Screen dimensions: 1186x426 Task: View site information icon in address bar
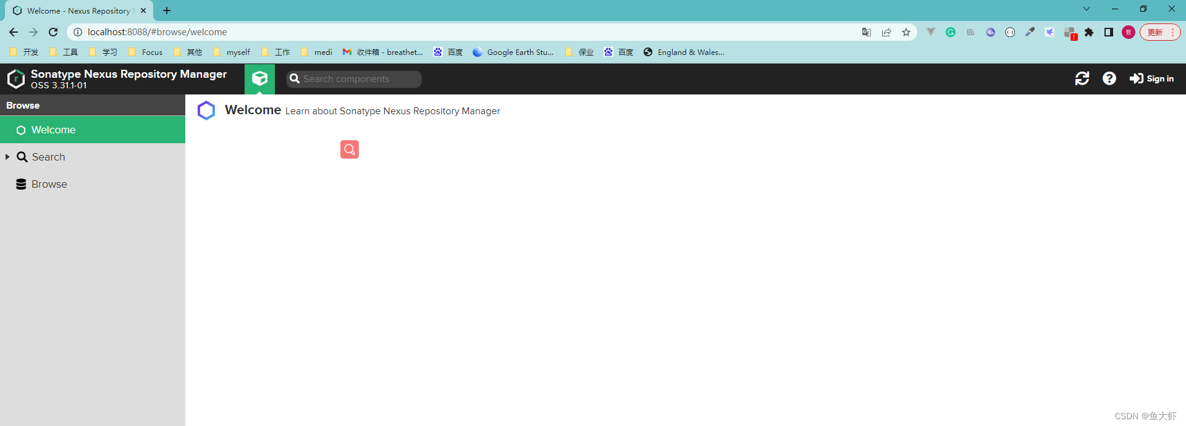[x=78, y=32]
